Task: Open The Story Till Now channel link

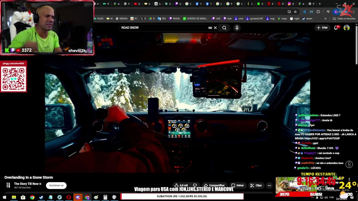Action: coord(26,184)
